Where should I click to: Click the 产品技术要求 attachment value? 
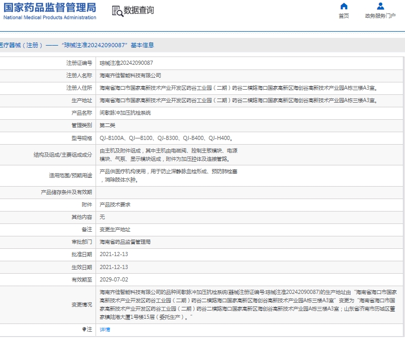115,205
